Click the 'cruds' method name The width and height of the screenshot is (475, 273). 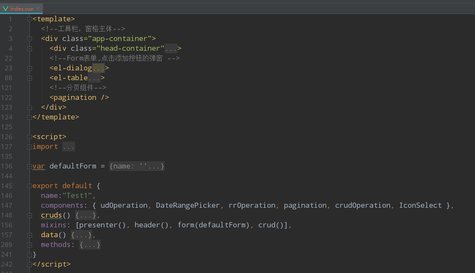coord(52,215)
